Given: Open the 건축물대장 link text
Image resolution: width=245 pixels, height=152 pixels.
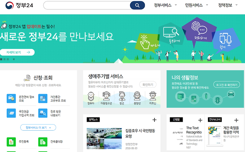Looking at the screenshot, I should pyautogui.click(x=56, y=142).
